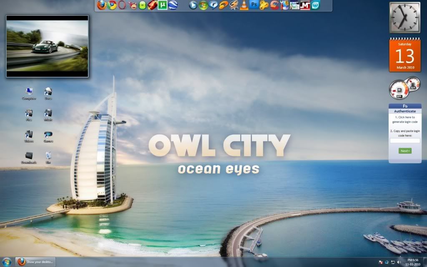Image resolution: width=427 pixels, height=267 pixels.
Task: Launch Photoshop from the top dock
Action: click(254, 5)
